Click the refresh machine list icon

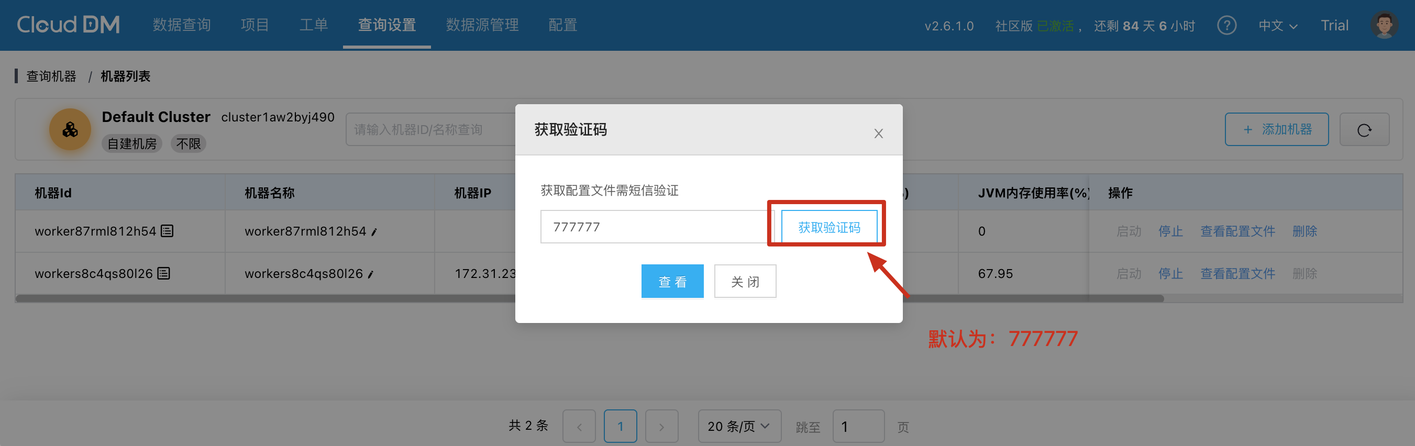[x=1364, y=130]
